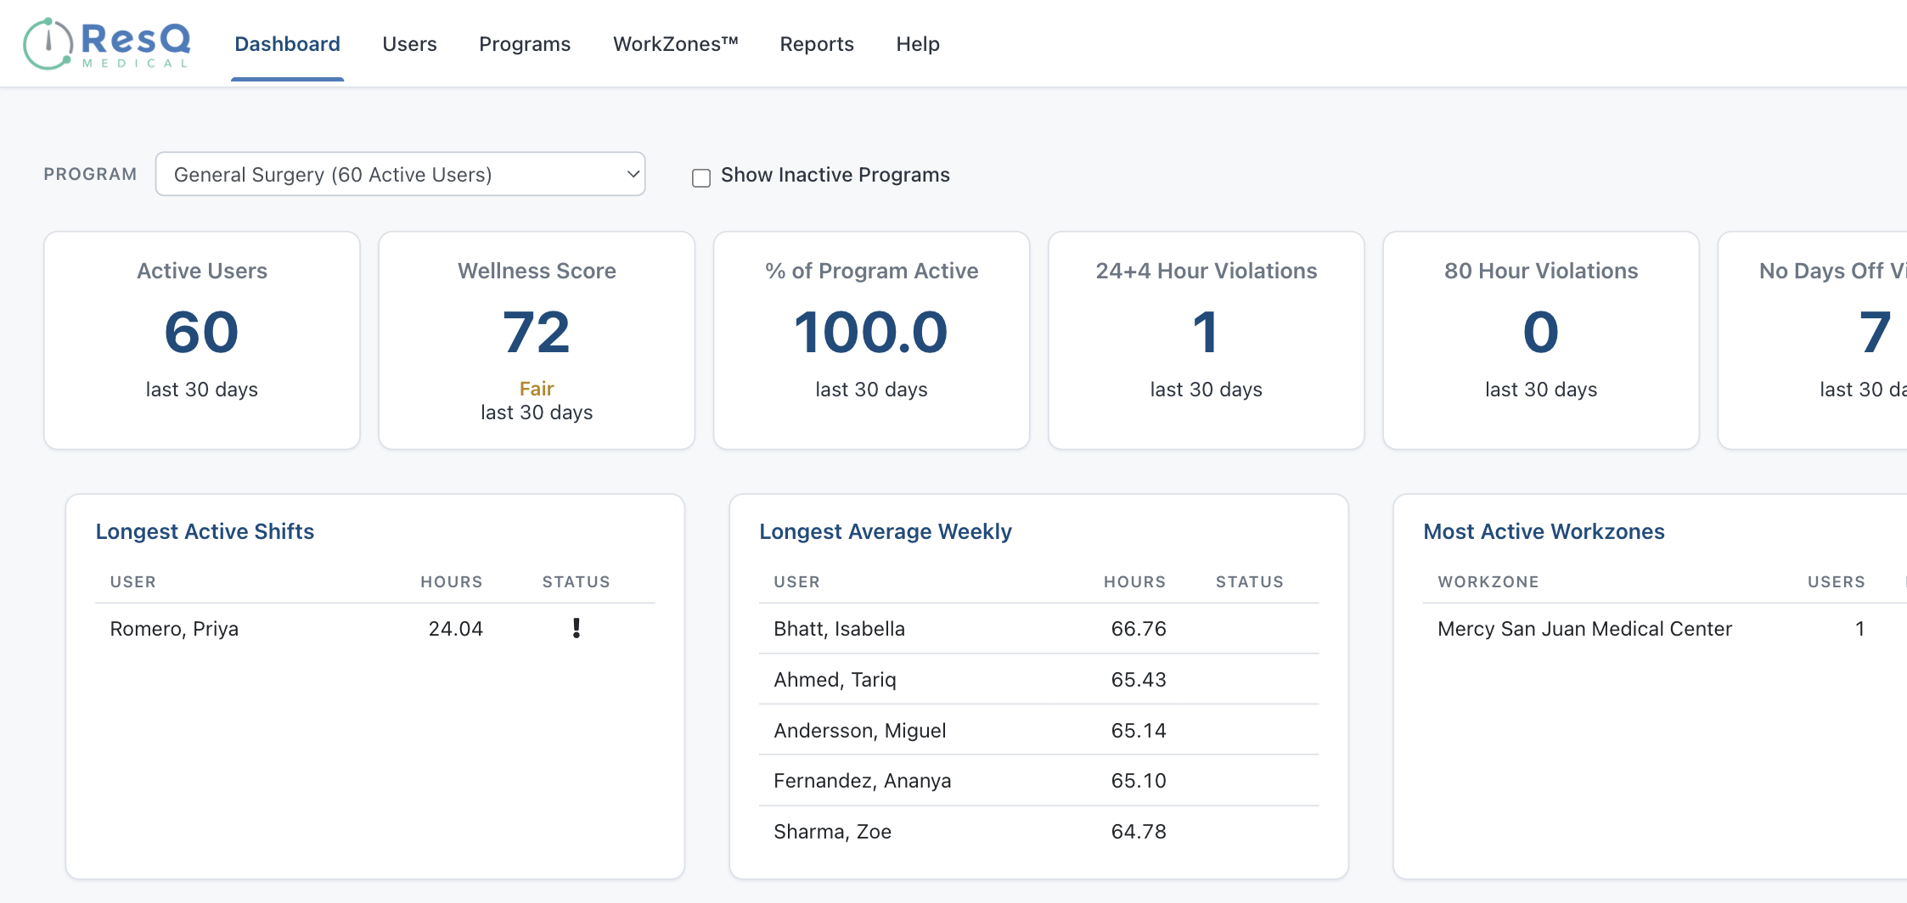Expand the General Surgery program dropdown

click(x=400, y=174)
